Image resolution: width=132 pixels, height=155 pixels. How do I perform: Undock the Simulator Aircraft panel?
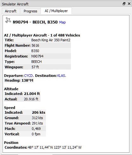point(124,4)
